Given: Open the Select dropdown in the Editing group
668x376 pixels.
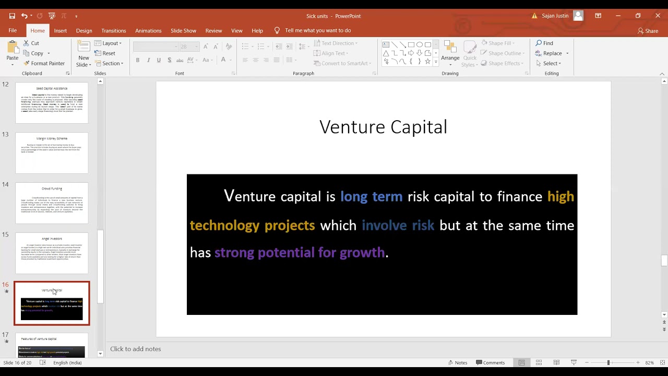Looking at the screenshot, I should click(x=548, y=63).
